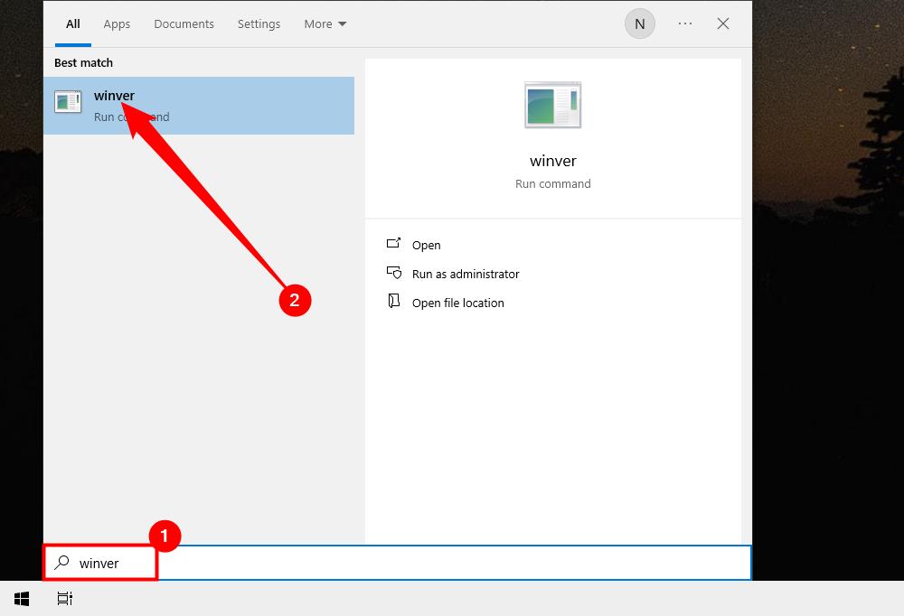Screen dimensions: 904x616
Task: Click the Run as administrator shield icon
Action: pos(394,273)
